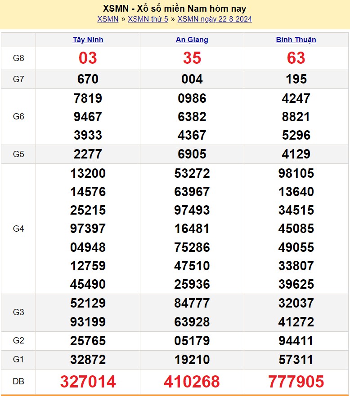Open the XSMN thứ 5 link
The image size is (350, 396).
[148, 19]
